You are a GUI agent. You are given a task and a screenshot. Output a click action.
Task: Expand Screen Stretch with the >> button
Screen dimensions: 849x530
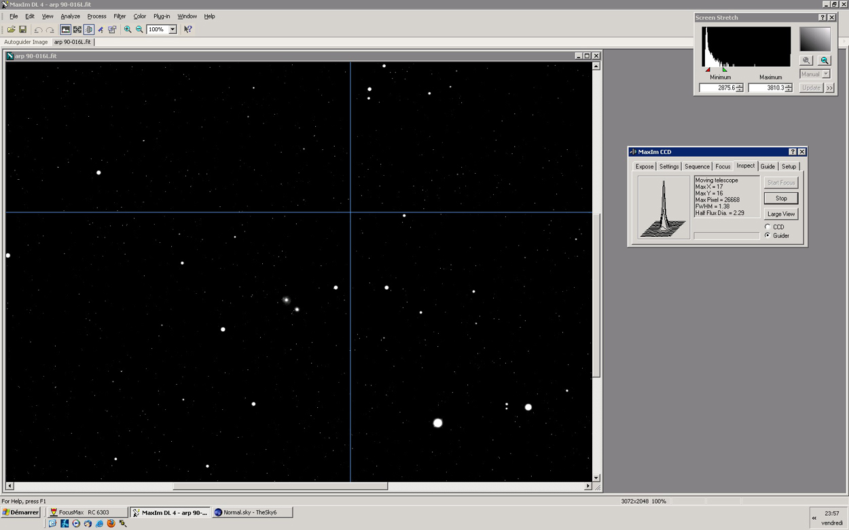830,88
